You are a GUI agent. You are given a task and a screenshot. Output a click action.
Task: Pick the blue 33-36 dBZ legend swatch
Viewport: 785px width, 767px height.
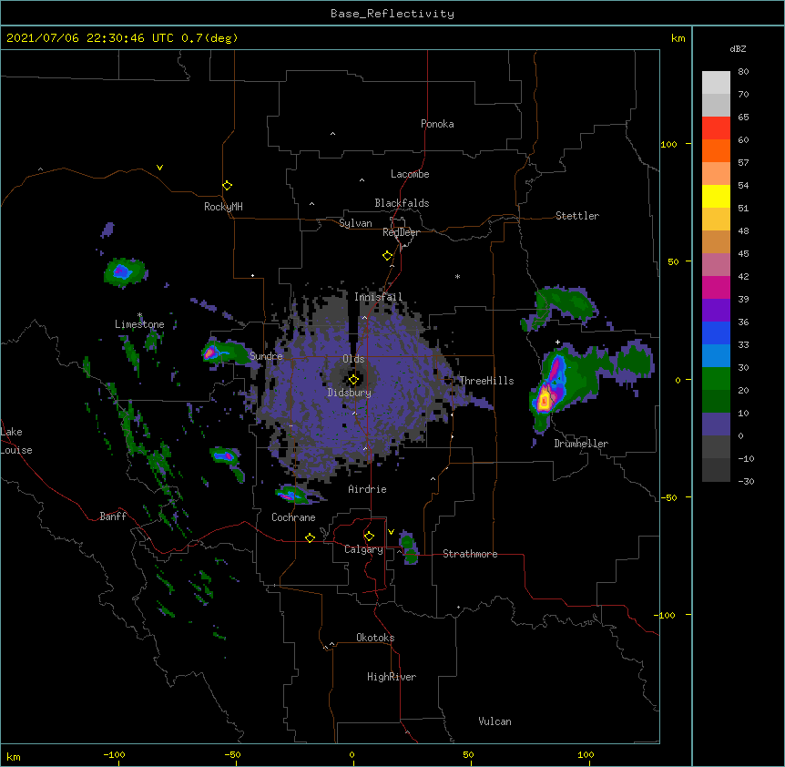coord(716,332)
